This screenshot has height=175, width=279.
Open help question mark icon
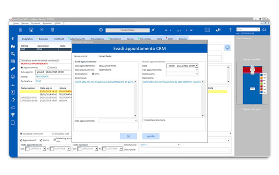[x=230, y=30]
